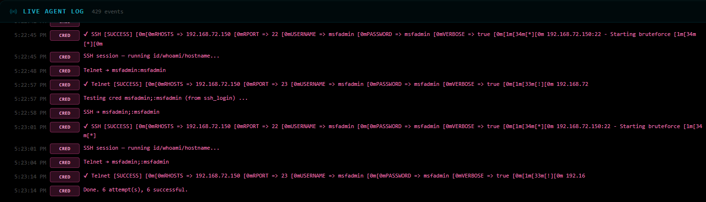The image size is (706, 202).
Task: Click the 5:22:58 PM timestamp
Action: point(30,112)
